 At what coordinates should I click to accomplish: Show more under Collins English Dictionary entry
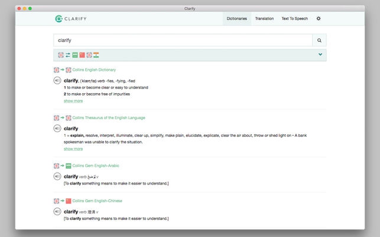coord(73,101)
